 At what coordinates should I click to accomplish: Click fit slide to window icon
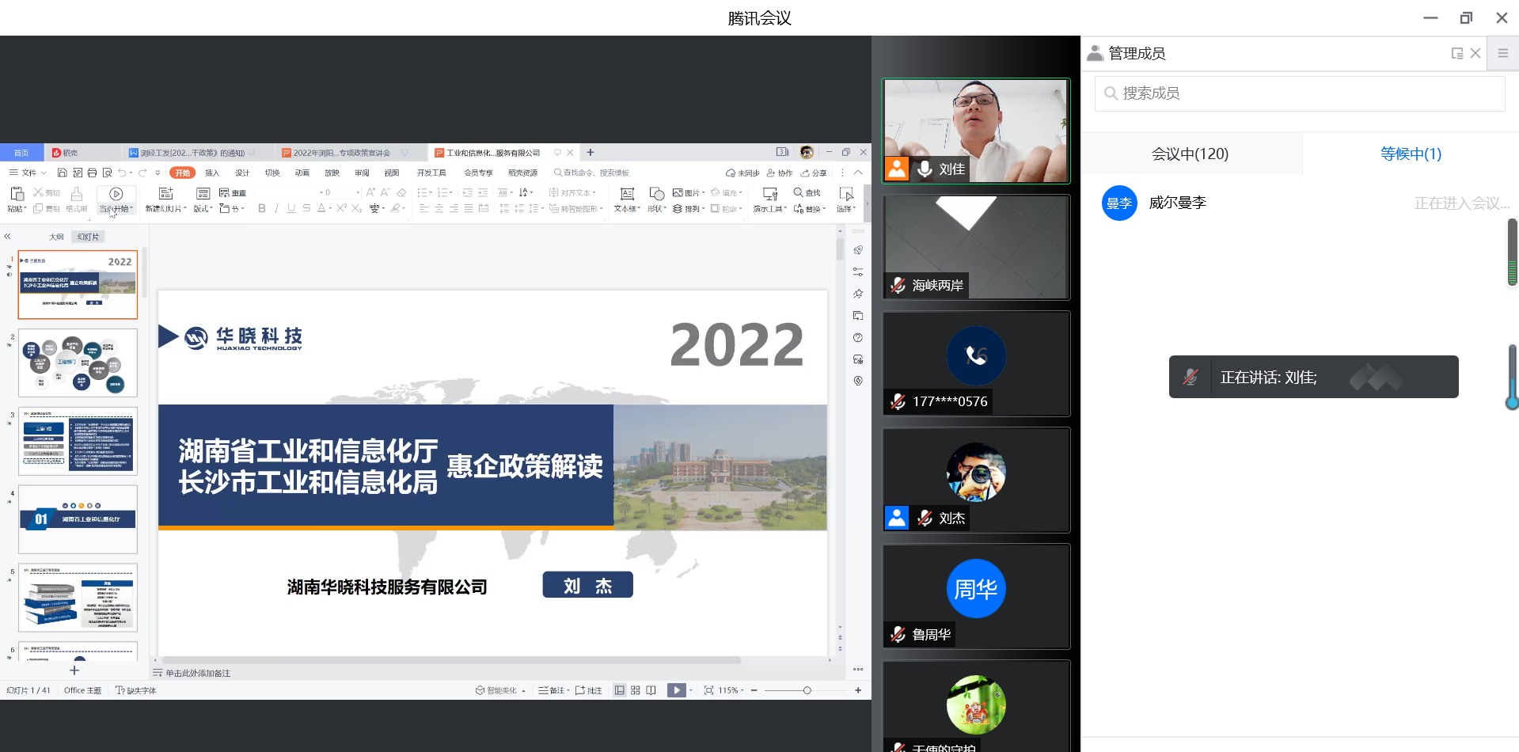click(x=708, y=690)
